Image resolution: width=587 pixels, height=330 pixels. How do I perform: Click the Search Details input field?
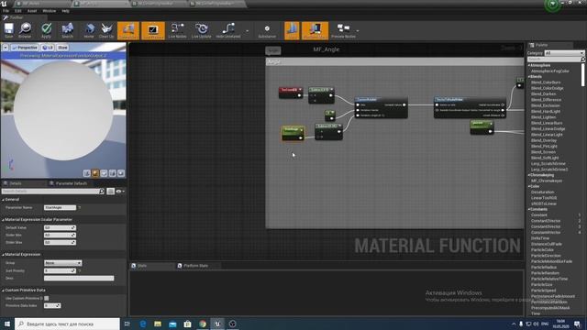click(52, 192)
